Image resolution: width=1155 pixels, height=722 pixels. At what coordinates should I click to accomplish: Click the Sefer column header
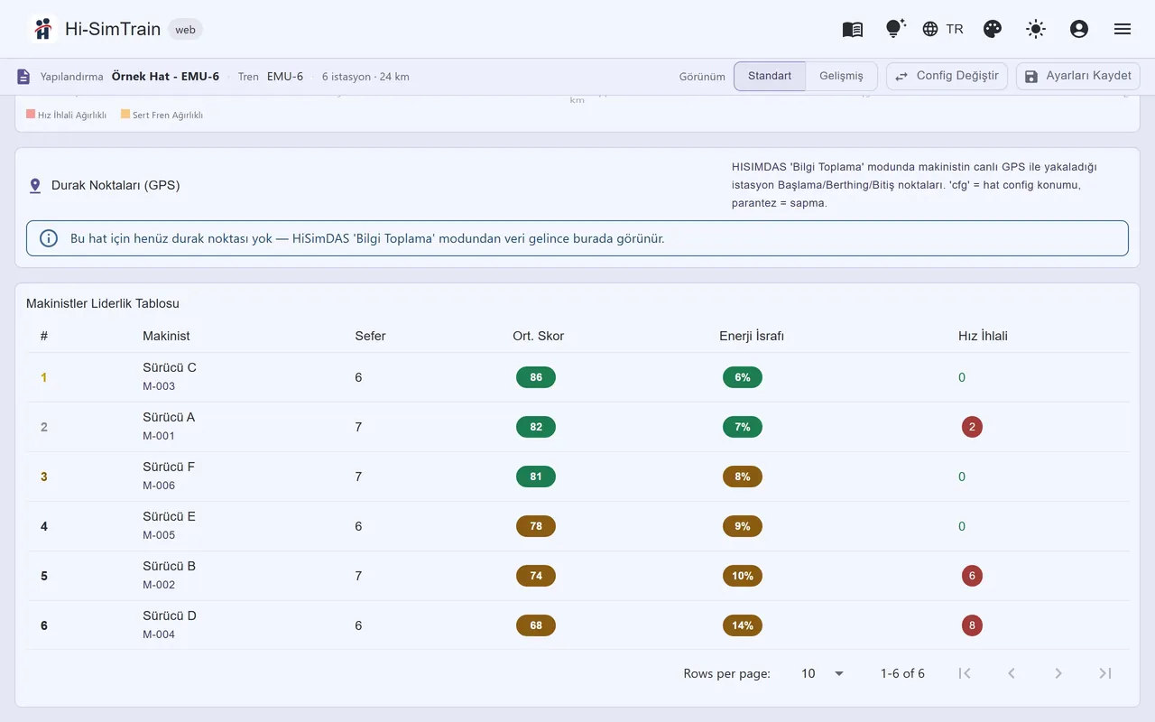(370, 336)
